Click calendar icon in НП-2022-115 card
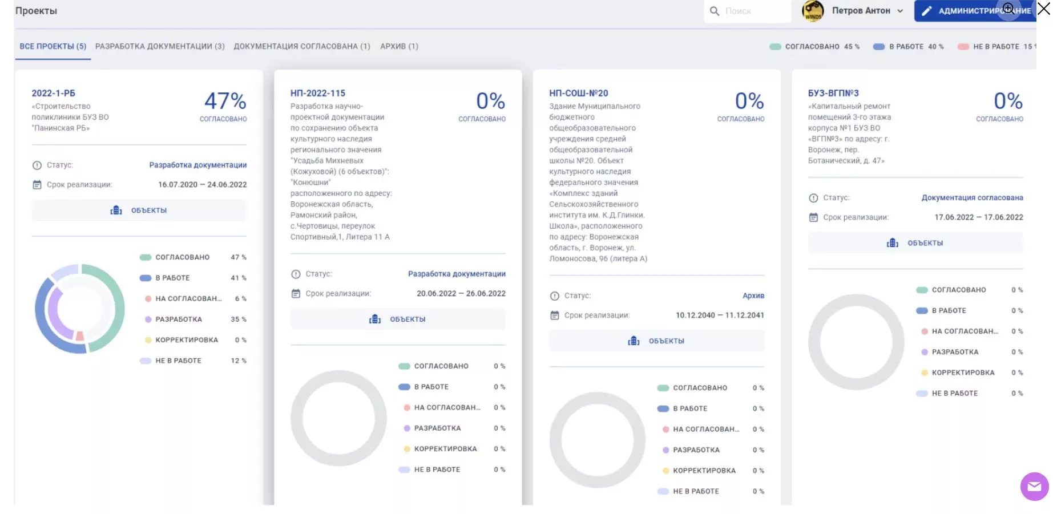This screenshot has height=514, width=1053. [x=296, y=294]
